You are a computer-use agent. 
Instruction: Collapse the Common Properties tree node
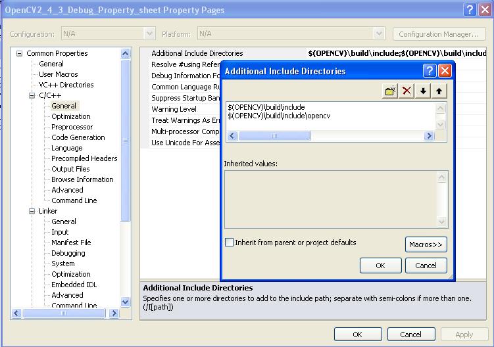pos(19,53)
